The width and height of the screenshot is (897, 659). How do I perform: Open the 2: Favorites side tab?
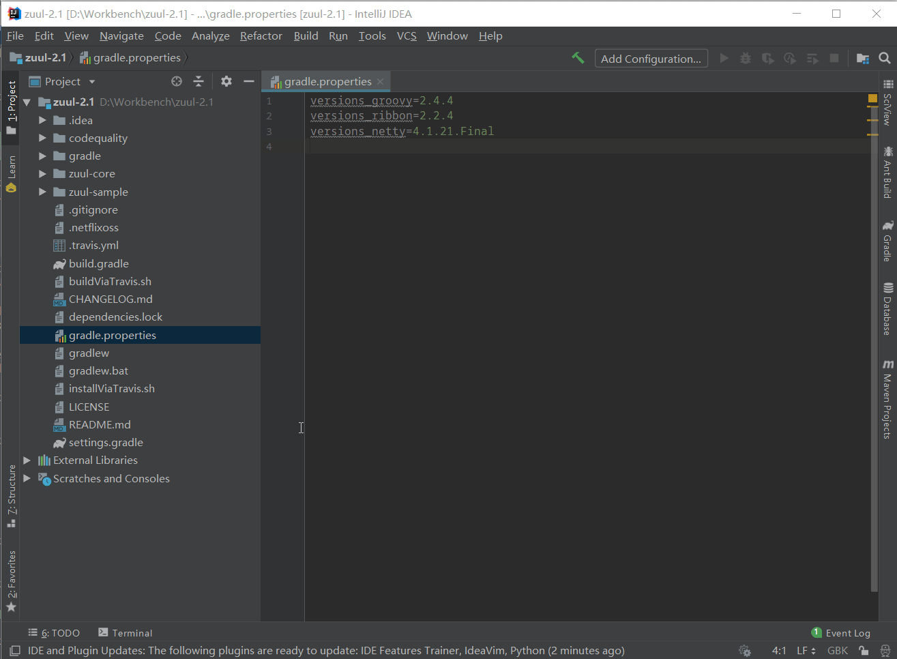tap(11, 581)
